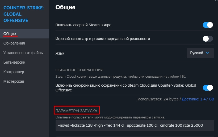
Task: Go to the Бета-версии section
Action: point(14,62)
